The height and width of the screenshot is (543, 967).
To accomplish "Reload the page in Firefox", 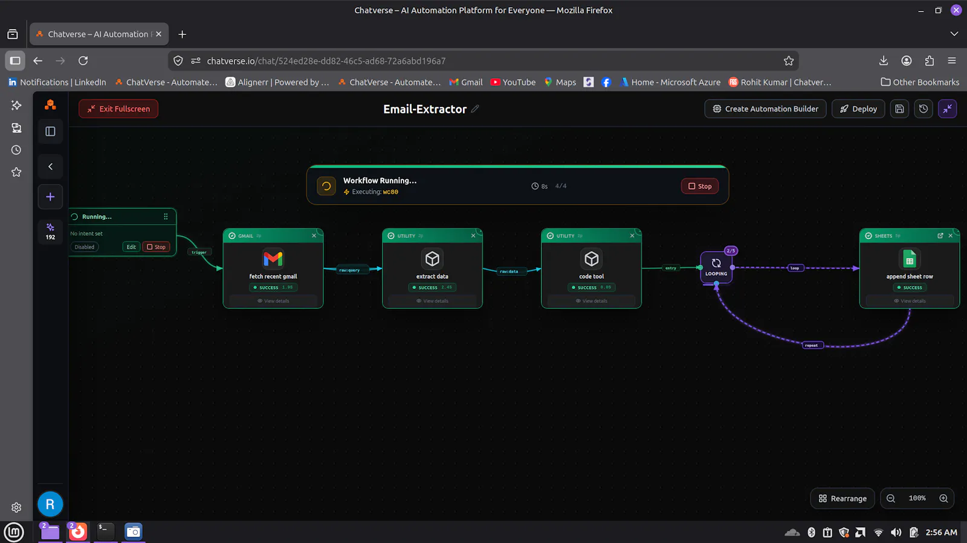I will pos(83,61).
